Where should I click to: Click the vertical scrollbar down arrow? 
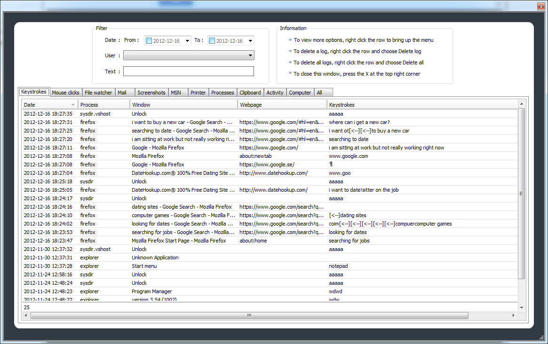pyautogui.click(x=522, y=308)
